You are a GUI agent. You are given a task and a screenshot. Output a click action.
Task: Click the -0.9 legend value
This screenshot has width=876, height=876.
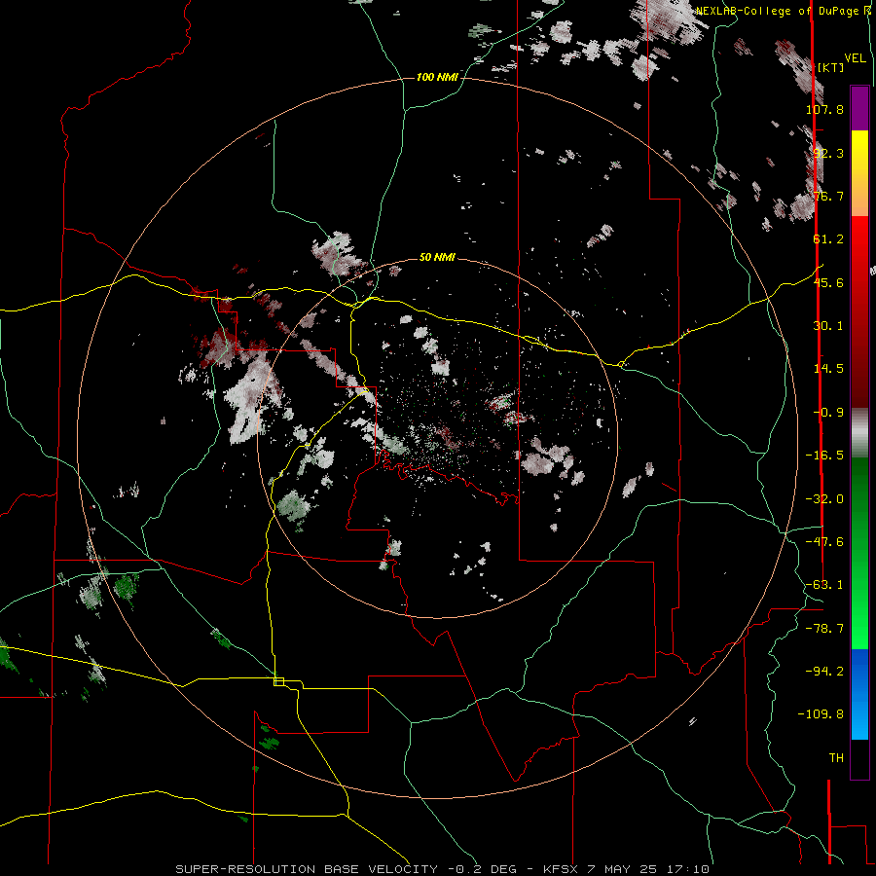(x=828, y=413)
